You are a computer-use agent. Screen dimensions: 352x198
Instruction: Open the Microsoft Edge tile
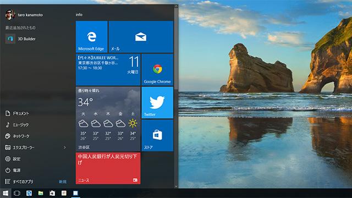pos(92,37)
